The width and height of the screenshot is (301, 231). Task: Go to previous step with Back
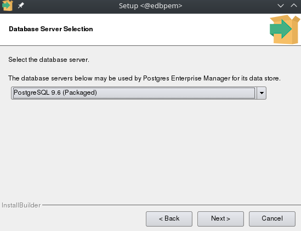[169, 219]
